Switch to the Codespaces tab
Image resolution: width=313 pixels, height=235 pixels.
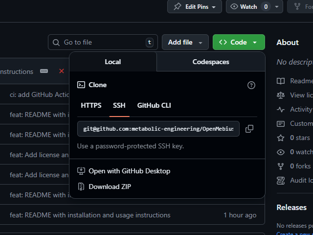(x=211, y=62)
